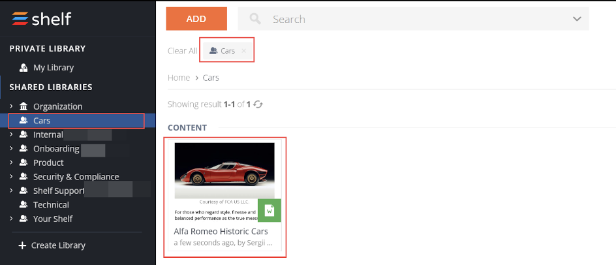This screenshot has height=265, width=616.
Task: Expand the Security & Compliance chevron
Action: [11, 176]
